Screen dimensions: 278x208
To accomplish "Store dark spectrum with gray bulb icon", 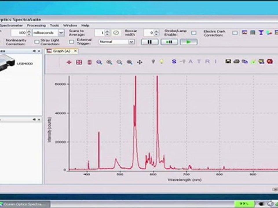I will pos(153,62).
